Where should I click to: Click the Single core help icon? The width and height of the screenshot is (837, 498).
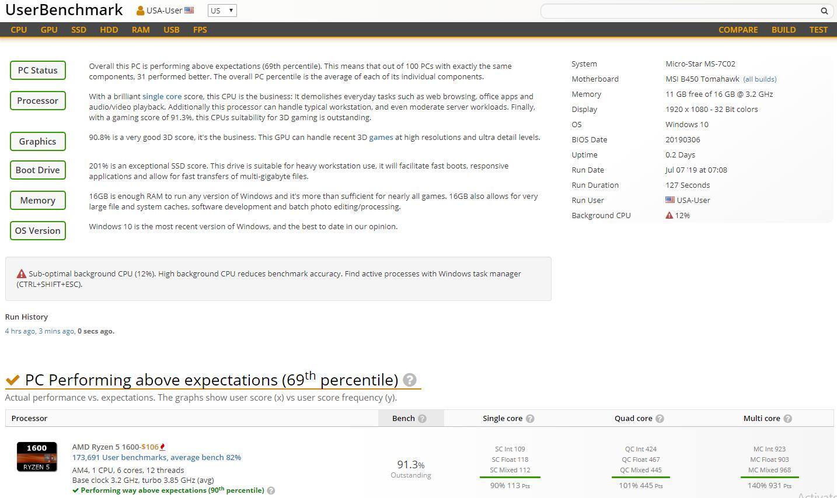530,419
